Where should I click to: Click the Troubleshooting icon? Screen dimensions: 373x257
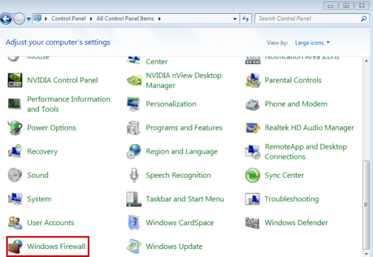click(253, 199)
